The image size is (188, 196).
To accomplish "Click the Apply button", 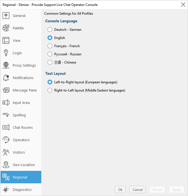I will tap(177, 190).
